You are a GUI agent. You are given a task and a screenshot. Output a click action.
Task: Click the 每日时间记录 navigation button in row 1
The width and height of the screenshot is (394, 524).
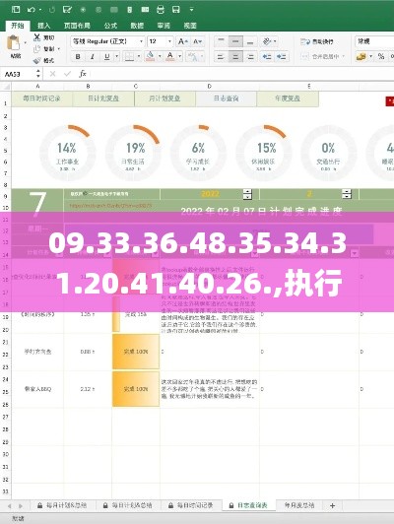(x=41, y=98)
